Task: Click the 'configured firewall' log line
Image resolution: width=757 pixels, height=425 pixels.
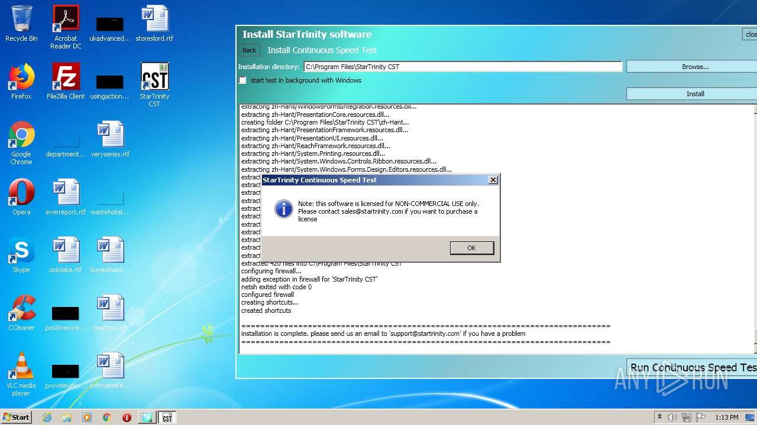Action: point(267,295)
